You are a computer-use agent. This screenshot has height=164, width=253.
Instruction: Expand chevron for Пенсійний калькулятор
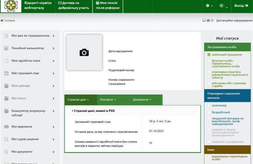(54, 48)
